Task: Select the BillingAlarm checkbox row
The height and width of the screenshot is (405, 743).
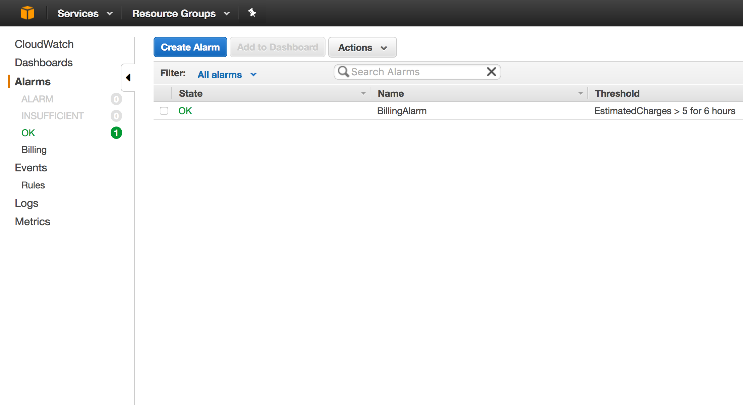Action: click(164, 111)
